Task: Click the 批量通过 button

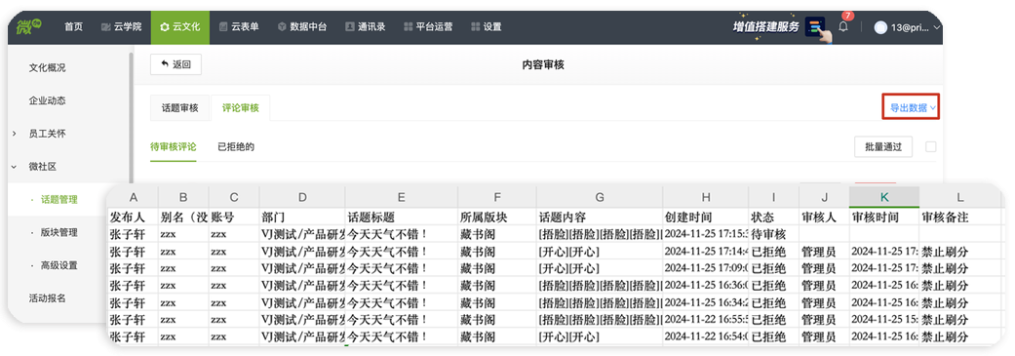Action: 883,147
